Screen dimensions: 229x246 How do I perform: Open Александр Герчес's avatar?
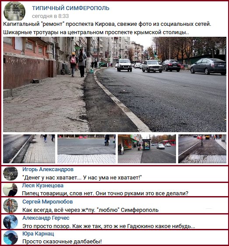[11, 221]
